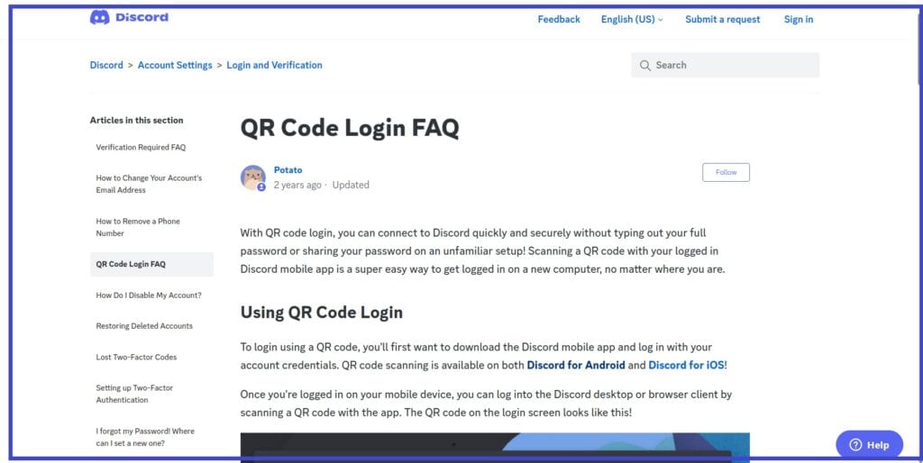Open the English (US) language dropdown
This screenshot has width=923, height=463.
pos(632,20)
